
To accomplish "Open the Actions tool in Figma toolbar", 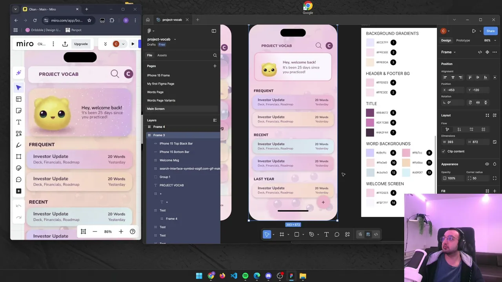I will [x=347, y=234].
